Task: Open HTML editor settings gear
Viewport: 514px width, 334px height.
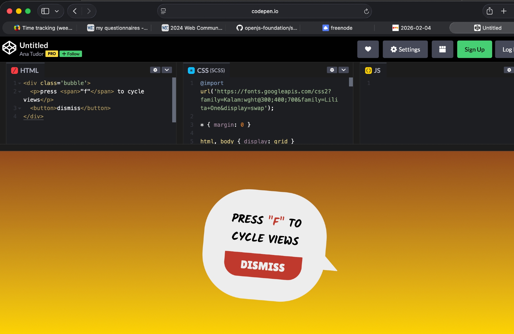Action: 155,70
